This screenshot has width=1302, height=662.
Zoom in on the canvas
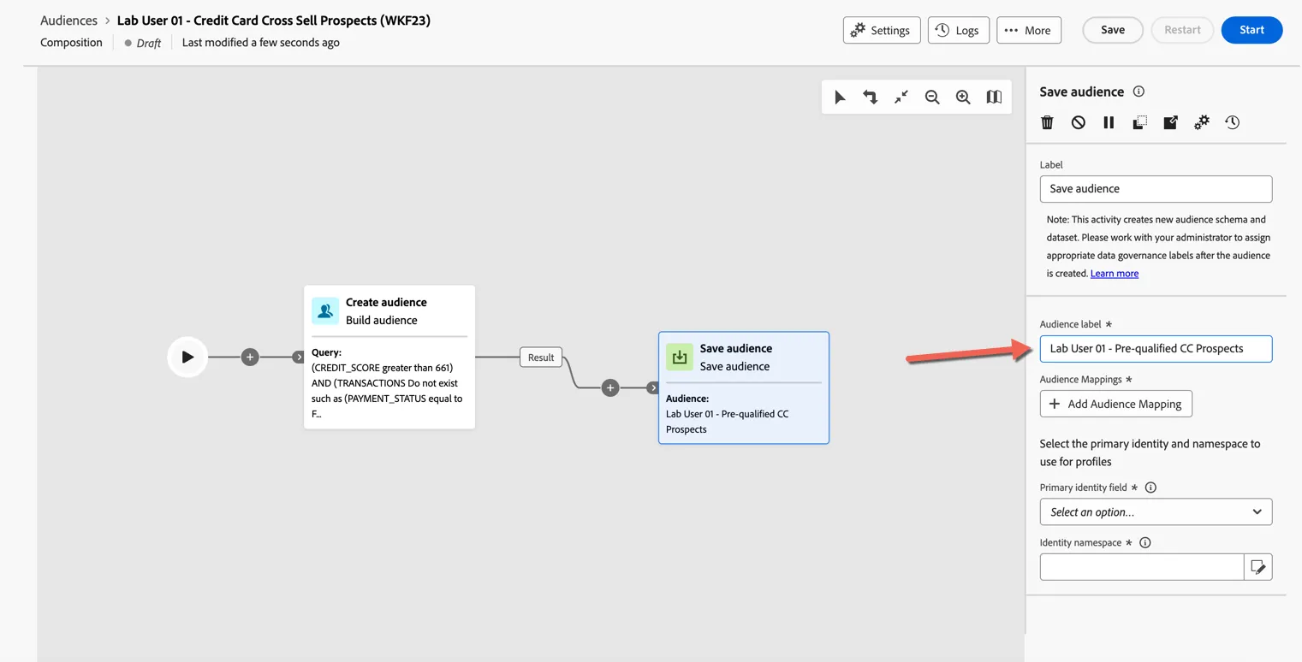963,98
